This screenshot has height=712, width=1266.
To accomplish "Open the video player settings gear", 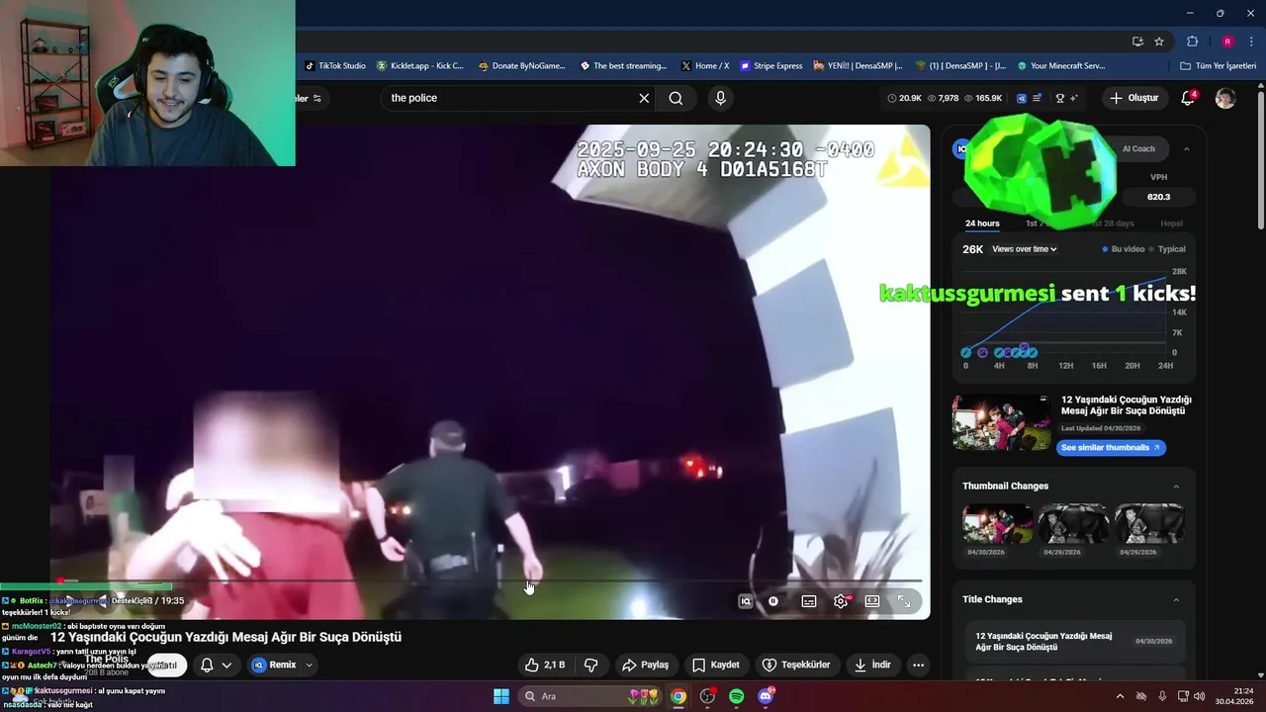I will click(841, 601).
